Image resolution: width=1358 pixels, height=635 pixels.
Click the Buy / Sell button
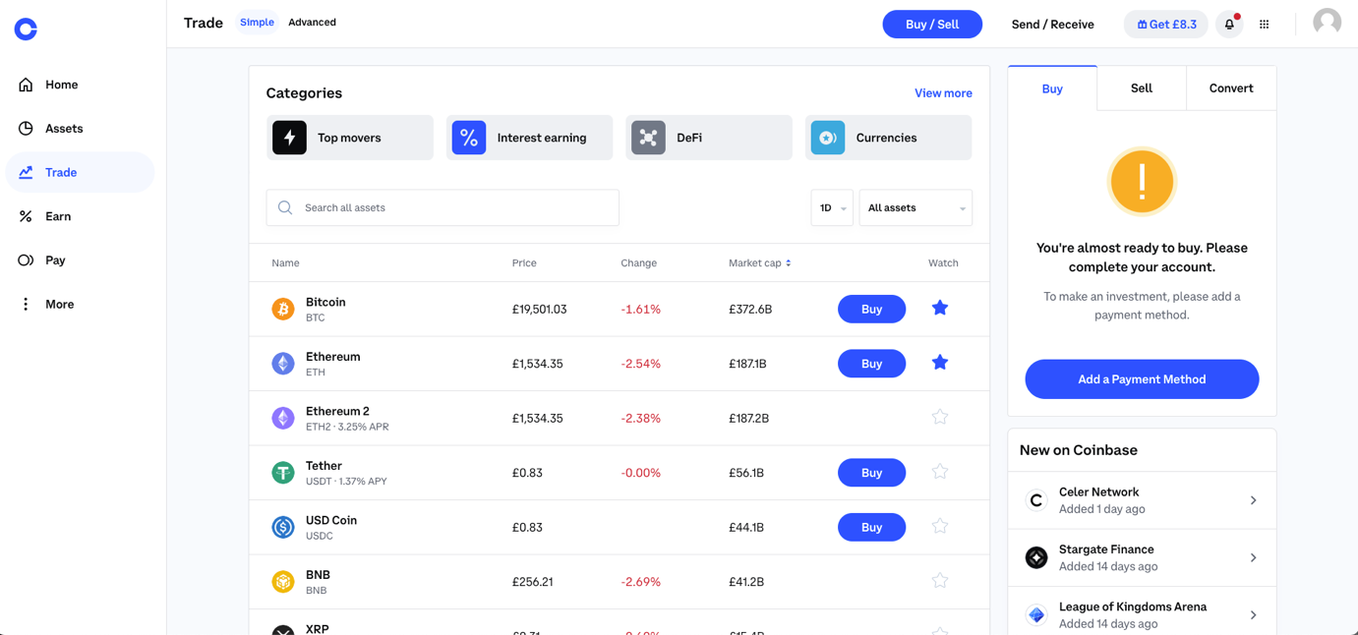point(932,25)
